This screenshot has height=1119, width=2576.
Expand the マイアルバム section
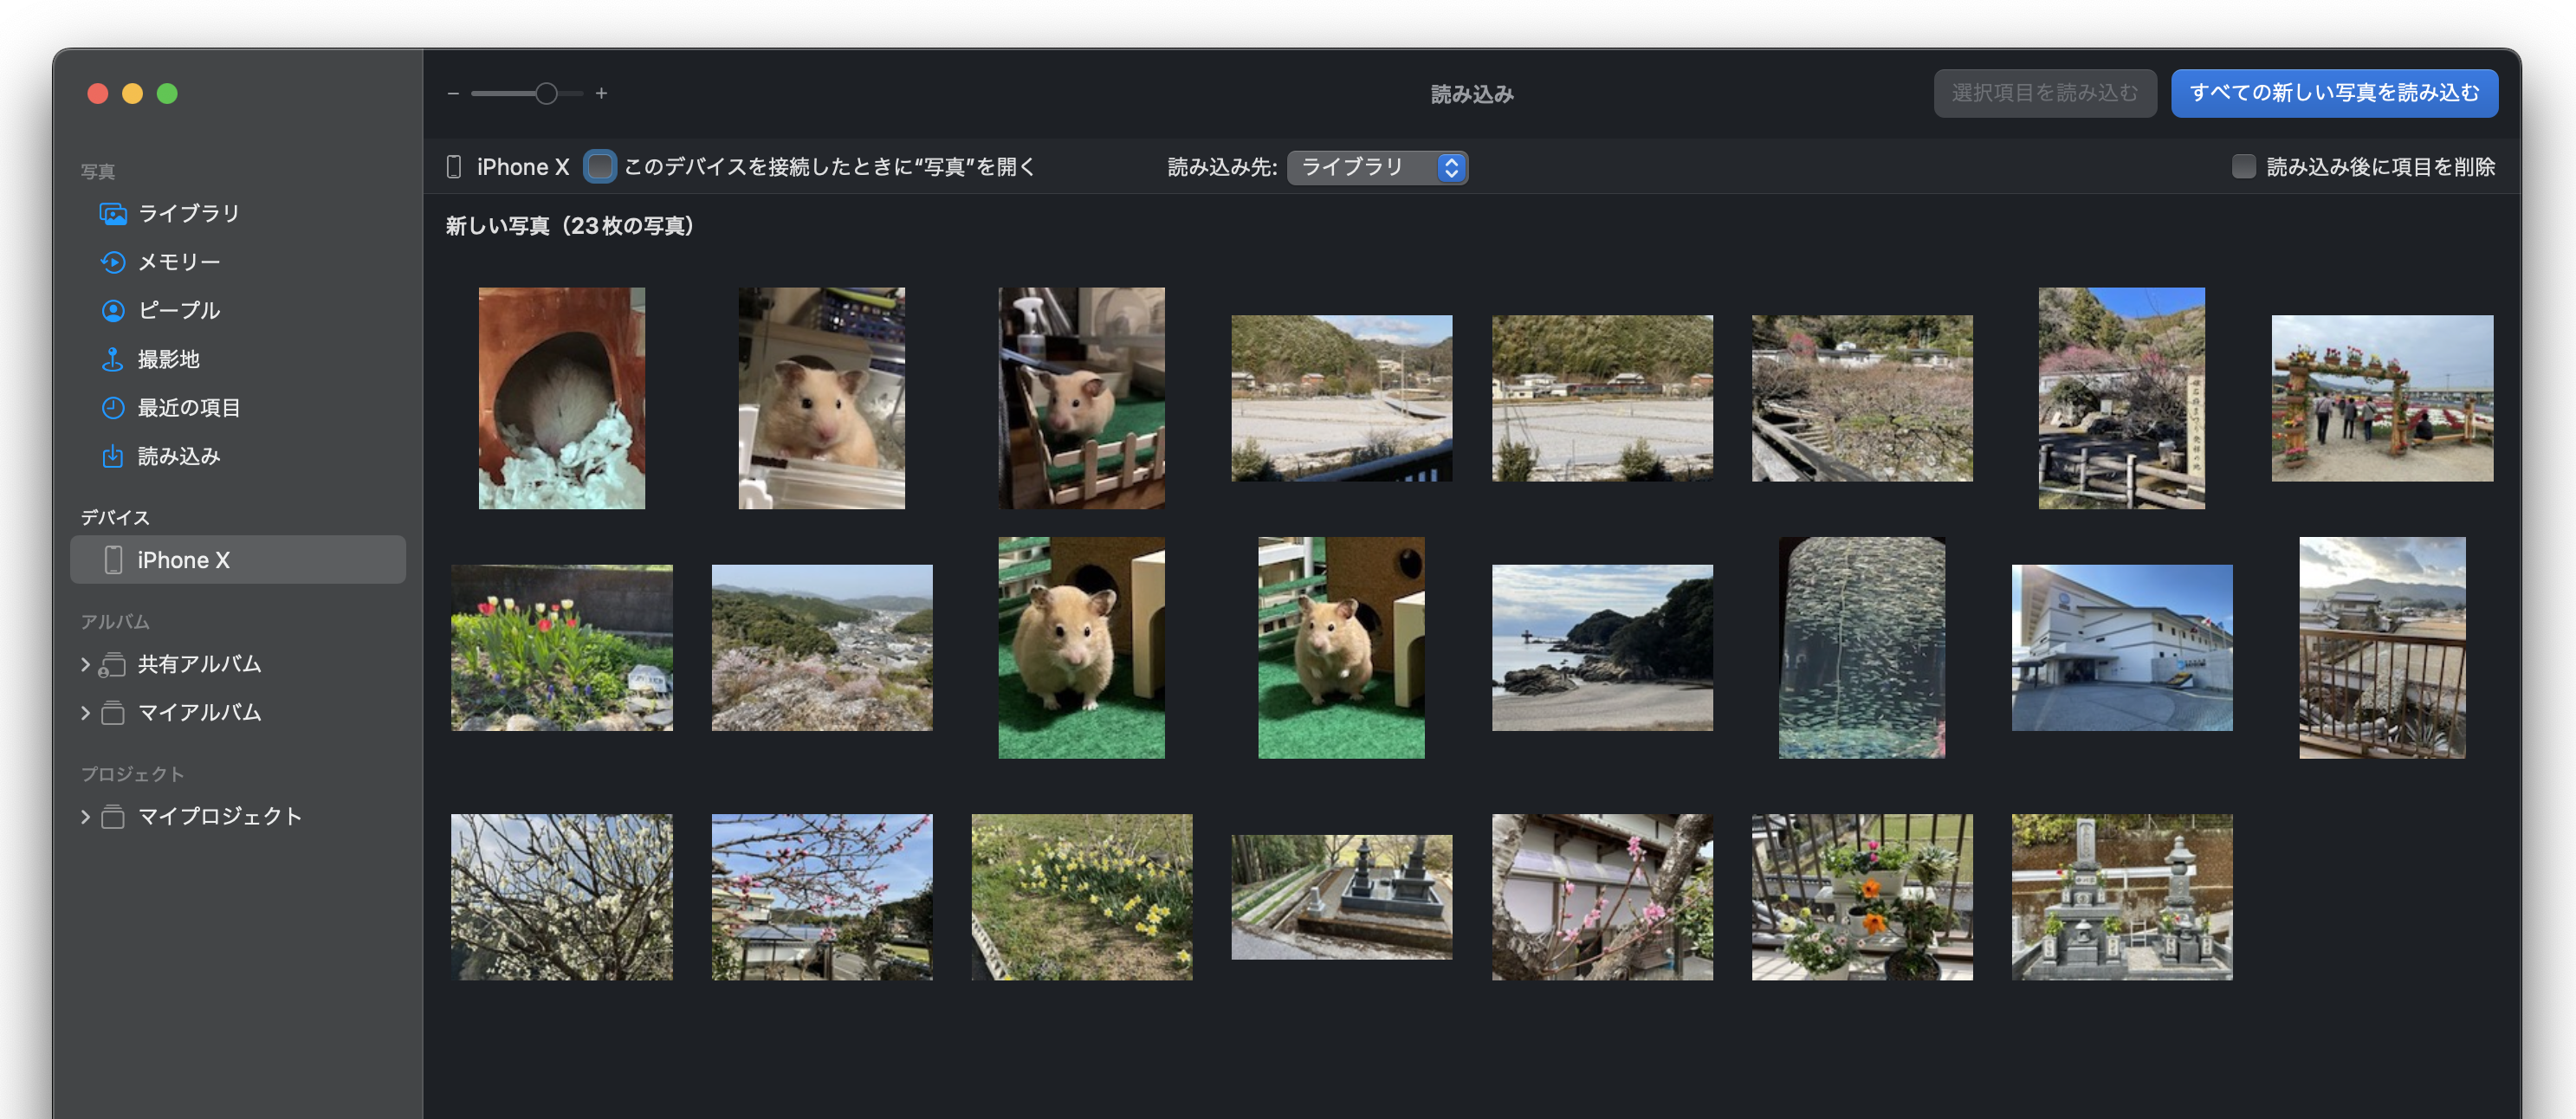[85, 713]
